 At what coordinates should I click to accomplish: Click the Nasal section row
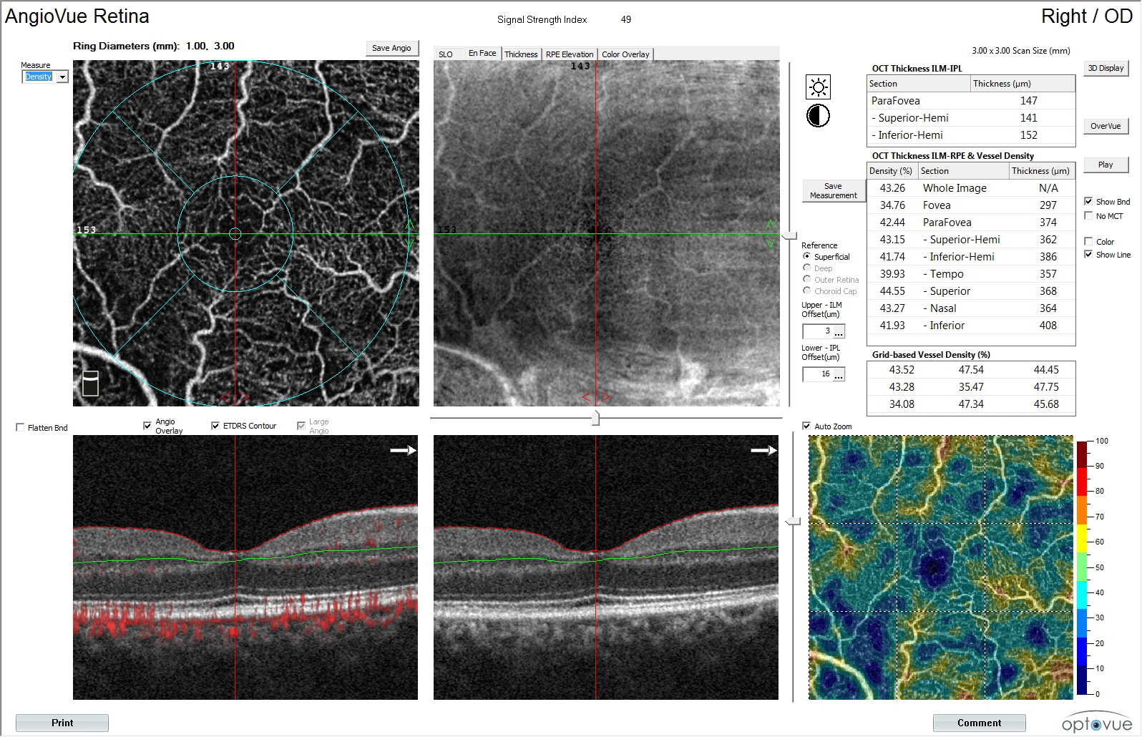pyautogui.click(x=971, y=308)
